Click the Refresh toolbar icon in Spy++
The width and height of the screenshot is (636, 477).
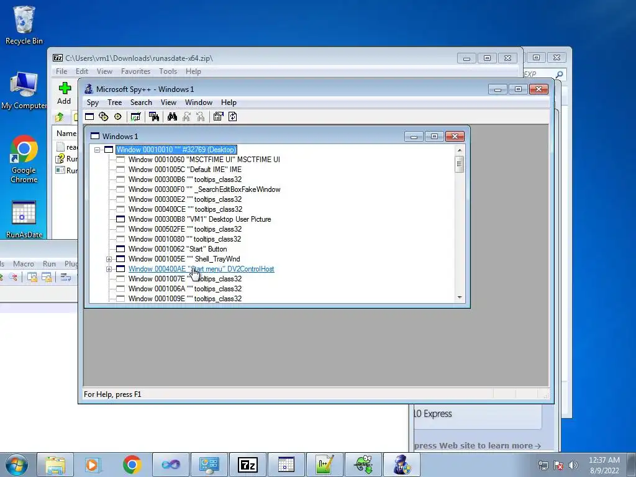(232, 117)
